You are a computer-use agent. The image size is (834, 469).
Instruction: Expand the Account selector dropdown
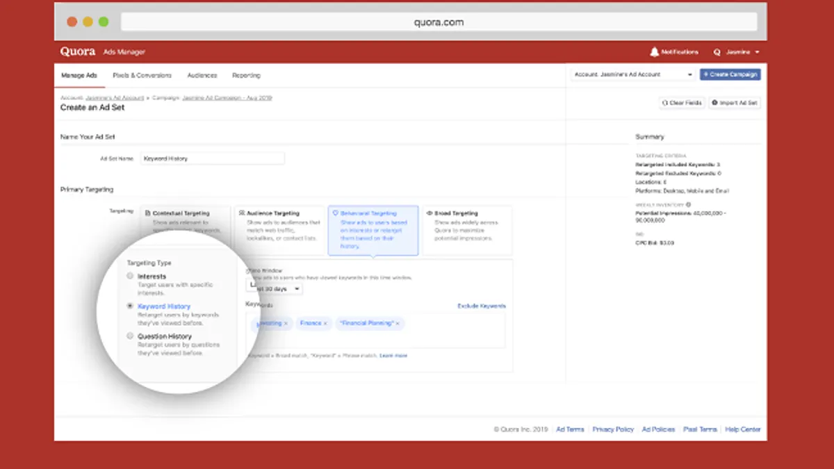pyautogui.click(x=632, y=74)
